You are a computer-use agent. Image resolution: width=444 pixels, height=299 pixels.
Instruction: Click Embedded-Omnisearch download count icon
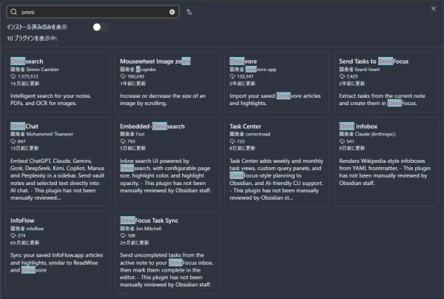(123, 141)
